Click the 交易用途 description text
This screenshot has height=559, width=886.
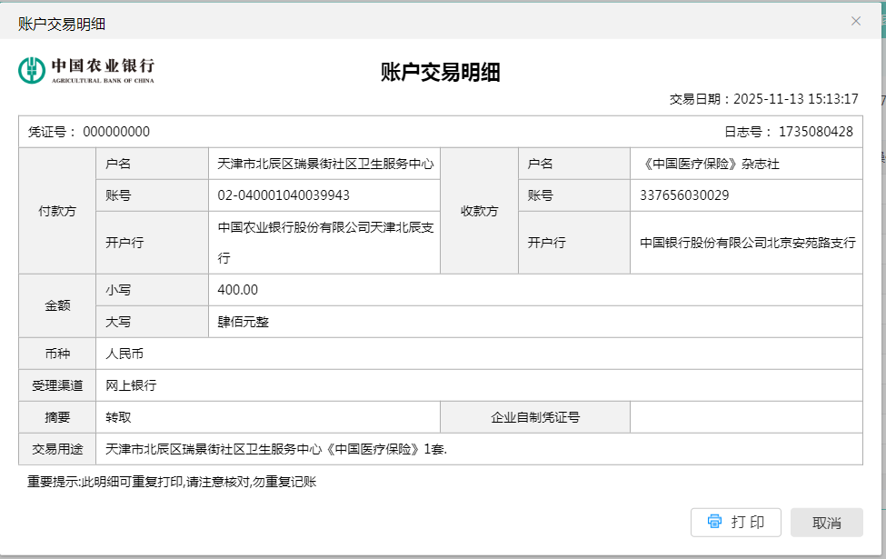coord(276,449)
